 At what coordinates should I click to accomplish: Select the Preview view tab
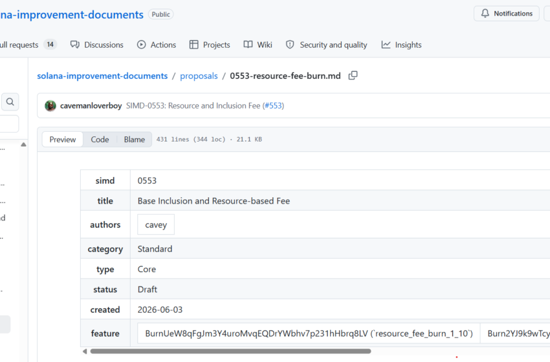pos(62,139)
